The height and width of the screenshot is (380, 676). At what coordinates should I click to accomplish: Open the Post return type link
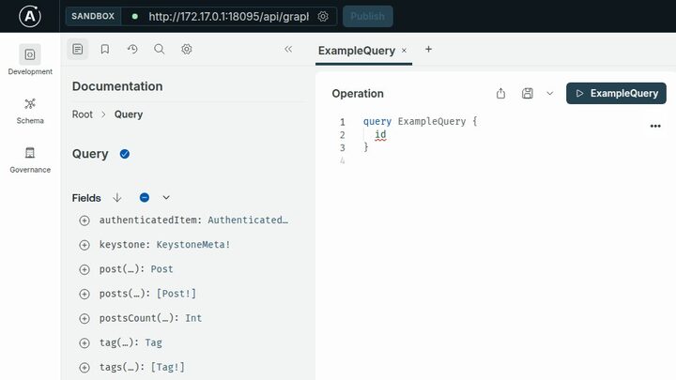[161, 269]
